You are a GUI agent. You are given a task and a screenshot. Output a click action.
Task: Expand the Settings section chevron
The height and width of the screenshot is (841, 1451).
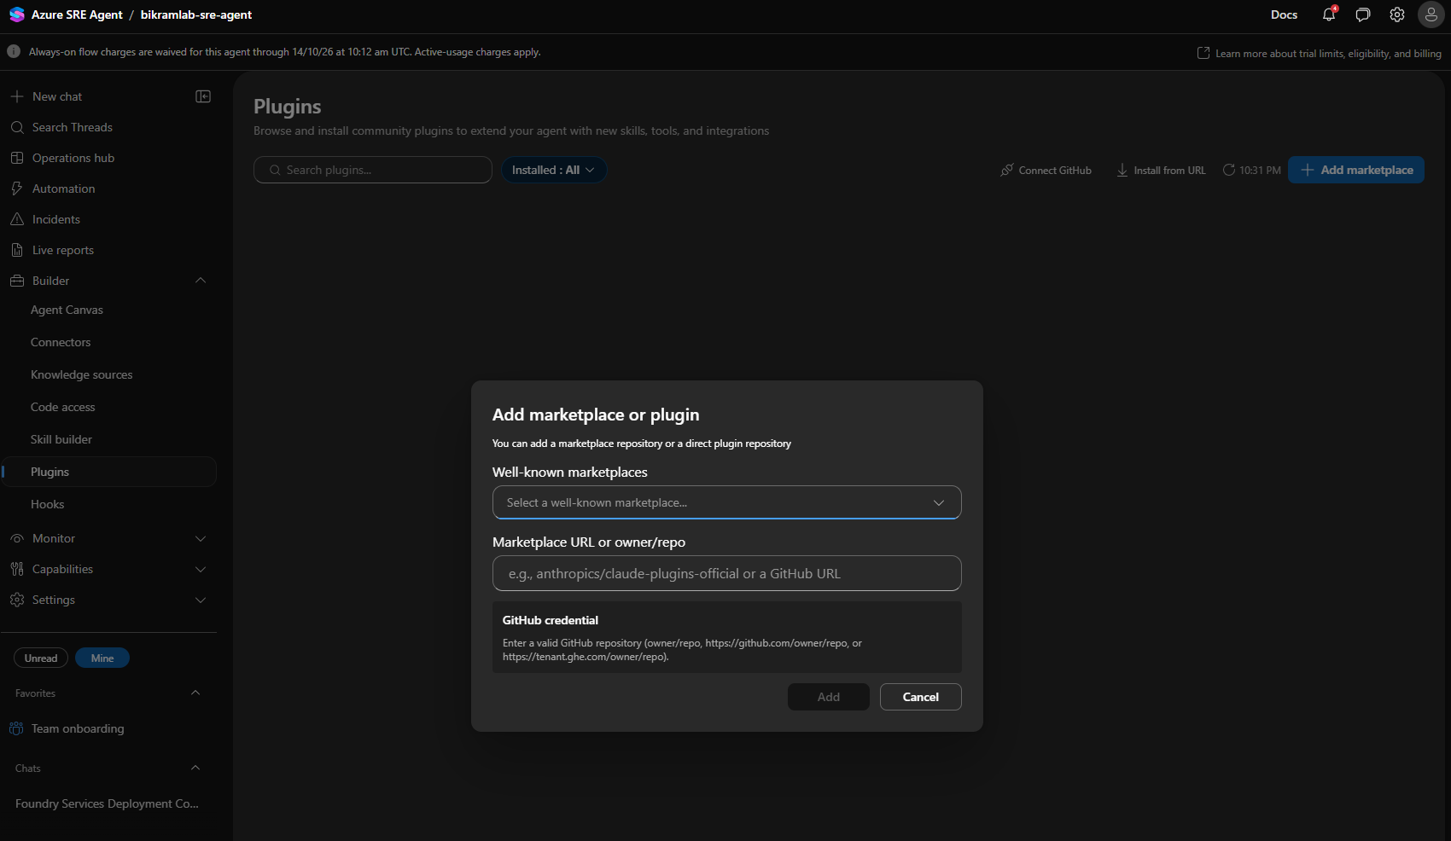[201, 600]
